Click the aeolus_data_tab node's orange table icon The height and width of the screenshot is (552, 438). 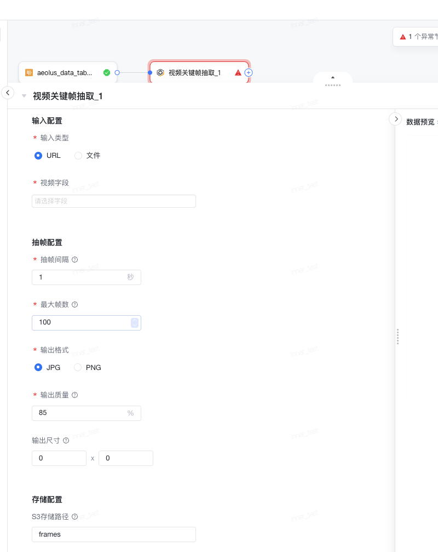click(29, 72)
